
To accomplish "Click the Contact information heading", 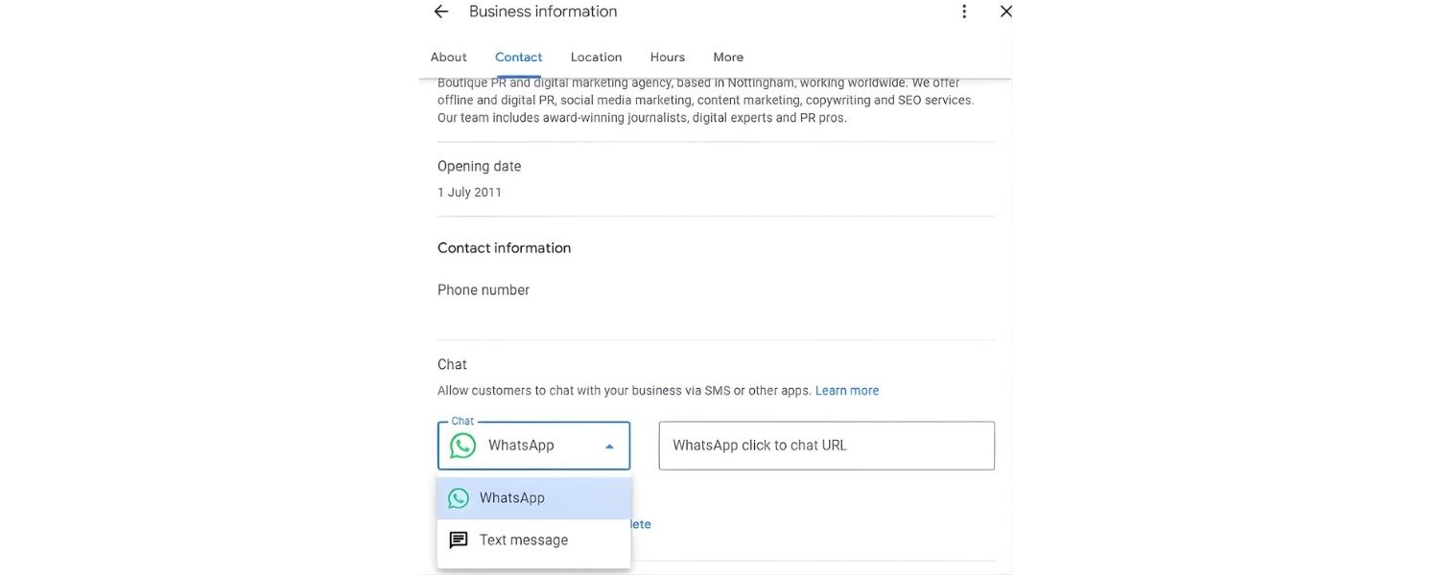I will click(504, 246).
